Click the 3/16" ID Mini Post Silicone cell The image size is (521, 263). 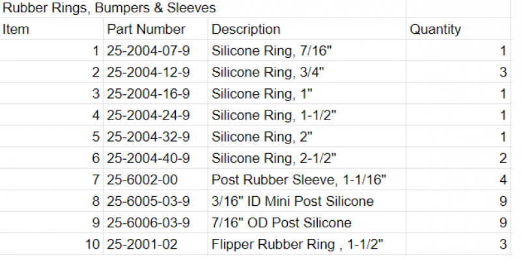[x=293, y=201]
